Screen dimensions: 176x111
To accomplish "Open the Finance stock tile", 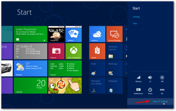I will (x=65, y=69).
